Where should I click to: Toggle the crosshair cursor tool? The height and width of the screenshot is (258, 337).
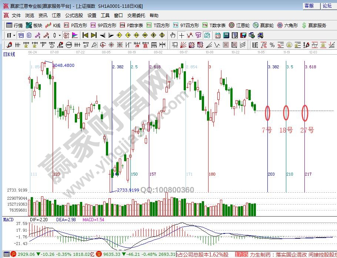pos(181,36)
